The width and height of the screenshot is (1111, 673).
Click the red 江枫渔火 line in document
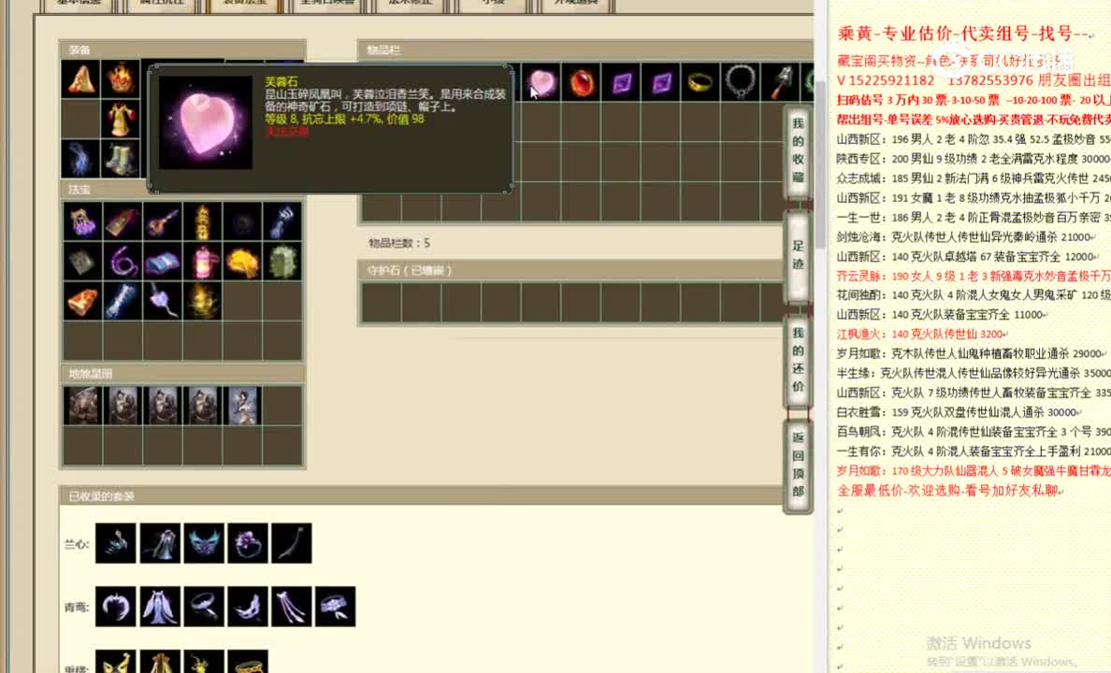click(922, 334)
